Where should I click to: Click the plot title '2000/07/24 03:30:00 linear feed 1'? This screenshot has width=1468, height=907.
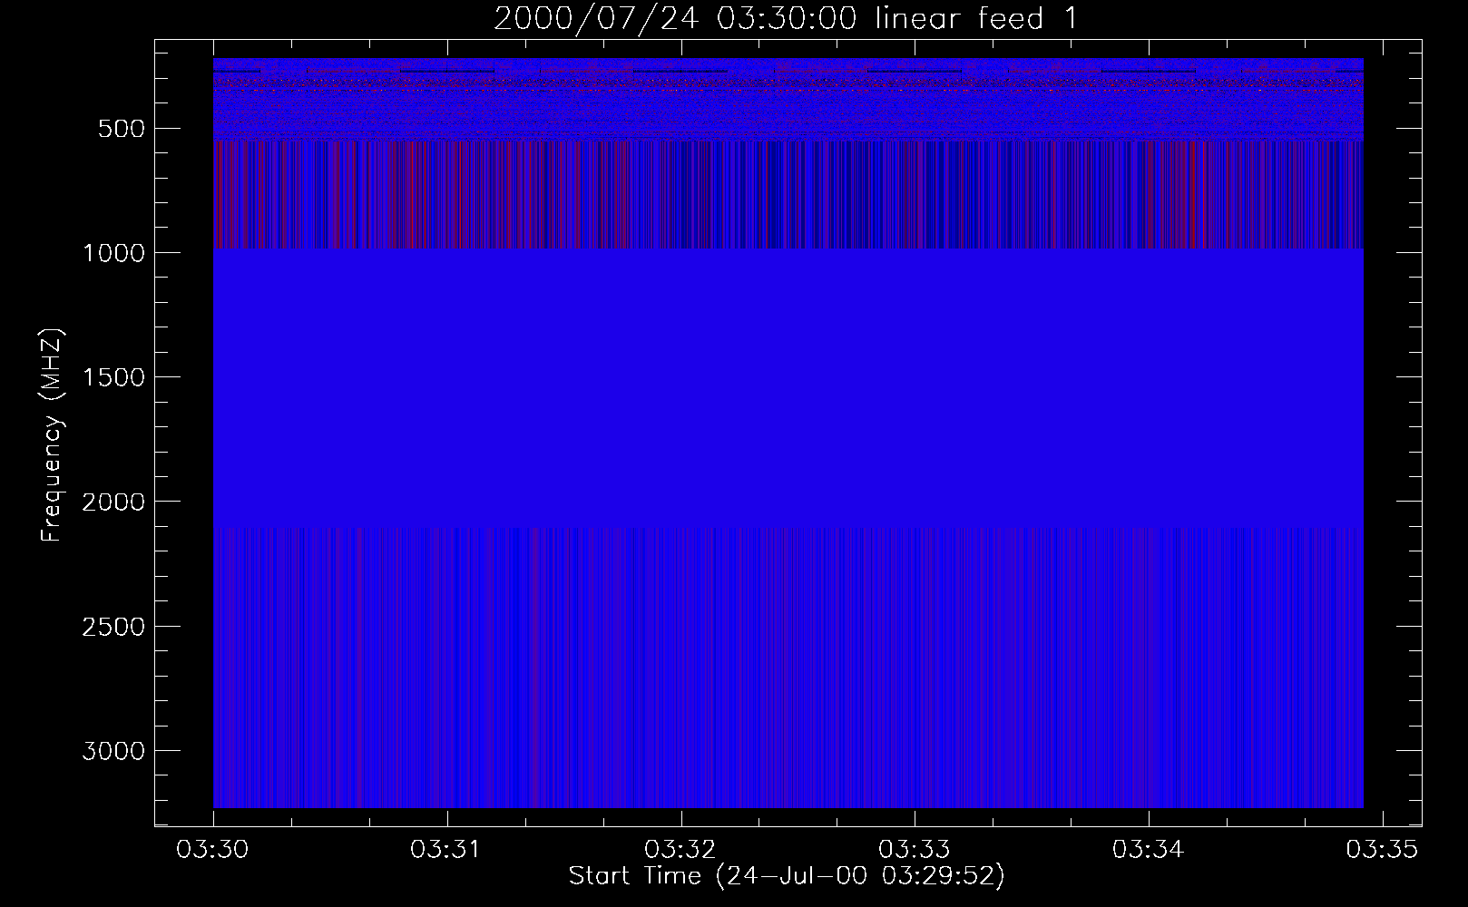[x=787, y=18]
